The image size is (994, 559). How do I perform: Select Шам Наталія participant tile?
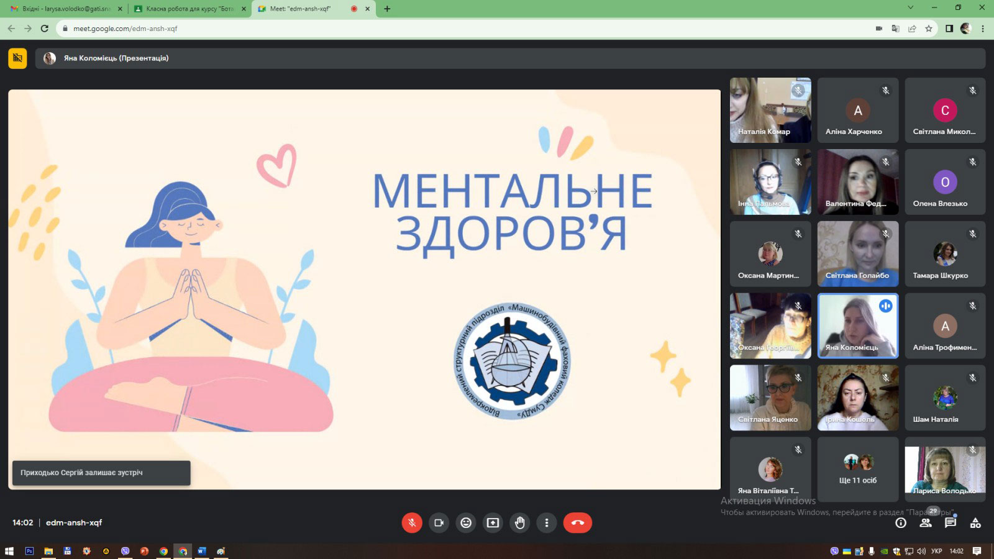[945, 398]
